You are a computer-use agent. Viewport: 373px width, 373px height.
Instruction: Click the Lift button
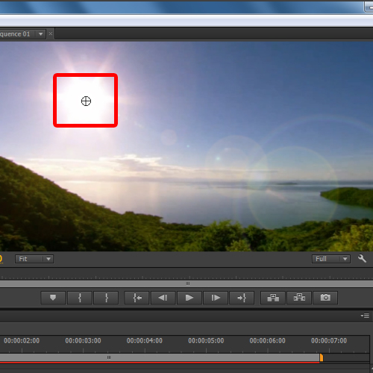coord(273,298)
